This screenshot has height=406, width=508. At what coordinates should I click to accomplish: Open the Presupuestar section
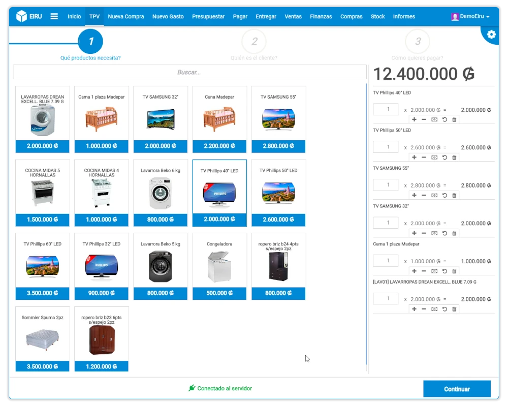click(x=208, y=16)
